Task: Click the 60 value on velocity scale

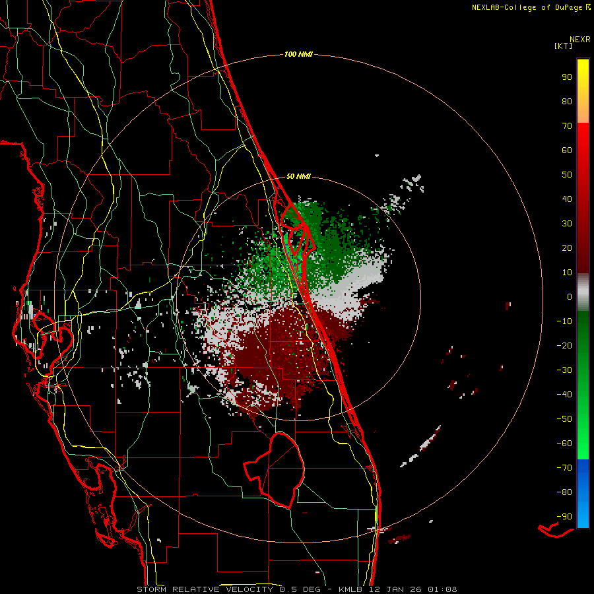Action: [567, 150]
